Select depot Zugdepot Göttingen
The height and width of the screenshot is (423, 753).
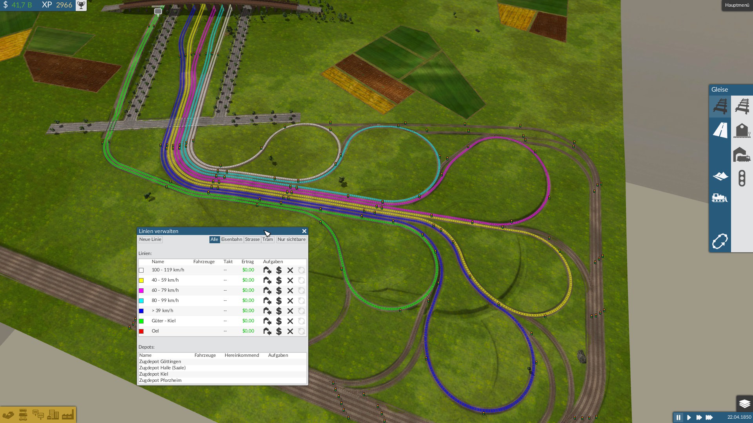click(x=160, y=362)
